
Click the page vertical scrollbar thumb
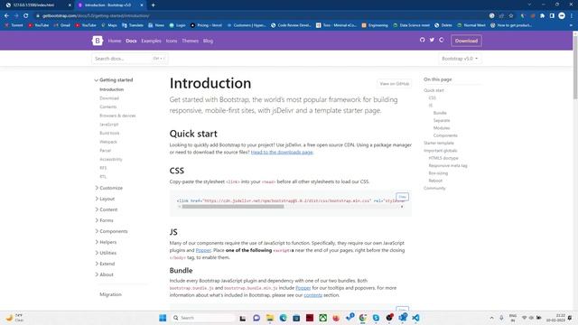click(x=575, y=68)
